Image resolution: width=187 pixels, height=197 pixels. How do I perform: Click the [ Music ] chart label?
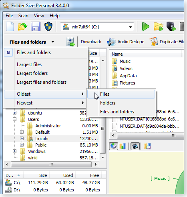click(160, 179)
